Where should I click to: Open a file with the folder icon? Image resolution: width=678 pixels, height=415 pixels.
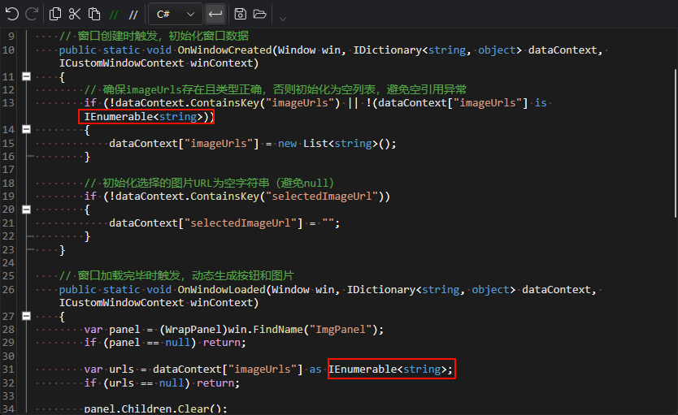(259, 15)
